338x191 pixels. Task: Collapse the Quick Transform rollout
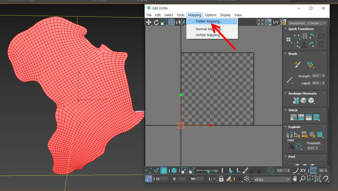(286, 29)
